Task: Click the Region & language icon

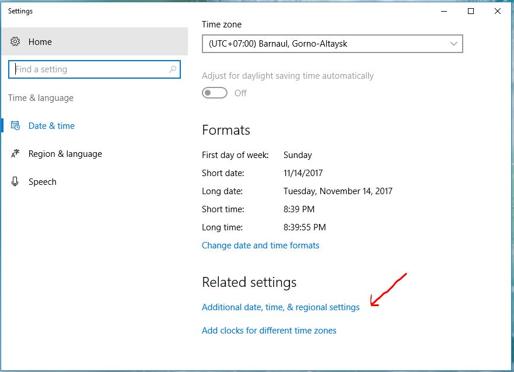Action: [16, 154]
